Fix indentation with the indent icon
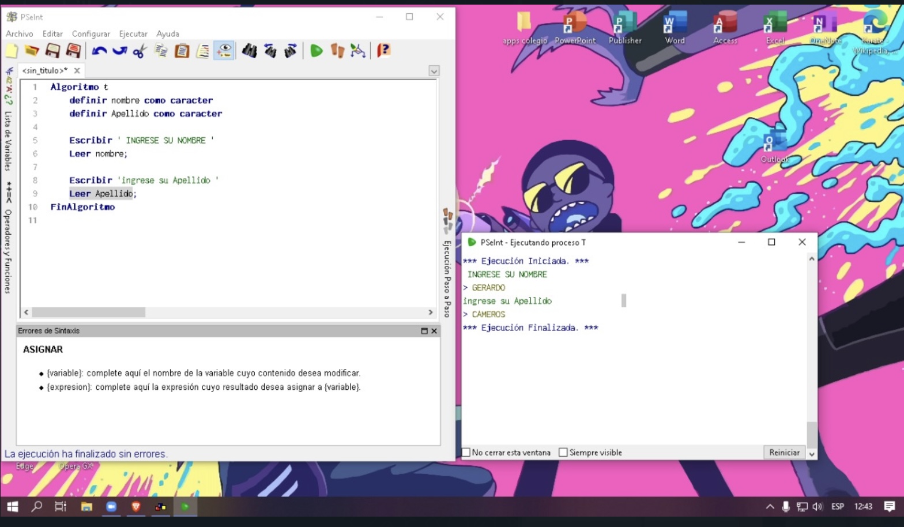Viewport: 904px width, 527px height. coord(202,51)
